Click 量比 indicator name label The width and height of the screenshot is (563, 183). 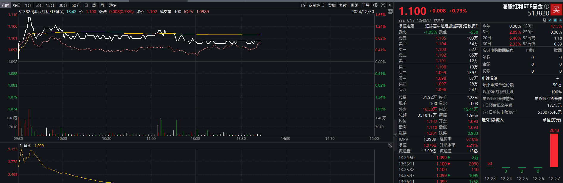[27, 146]
